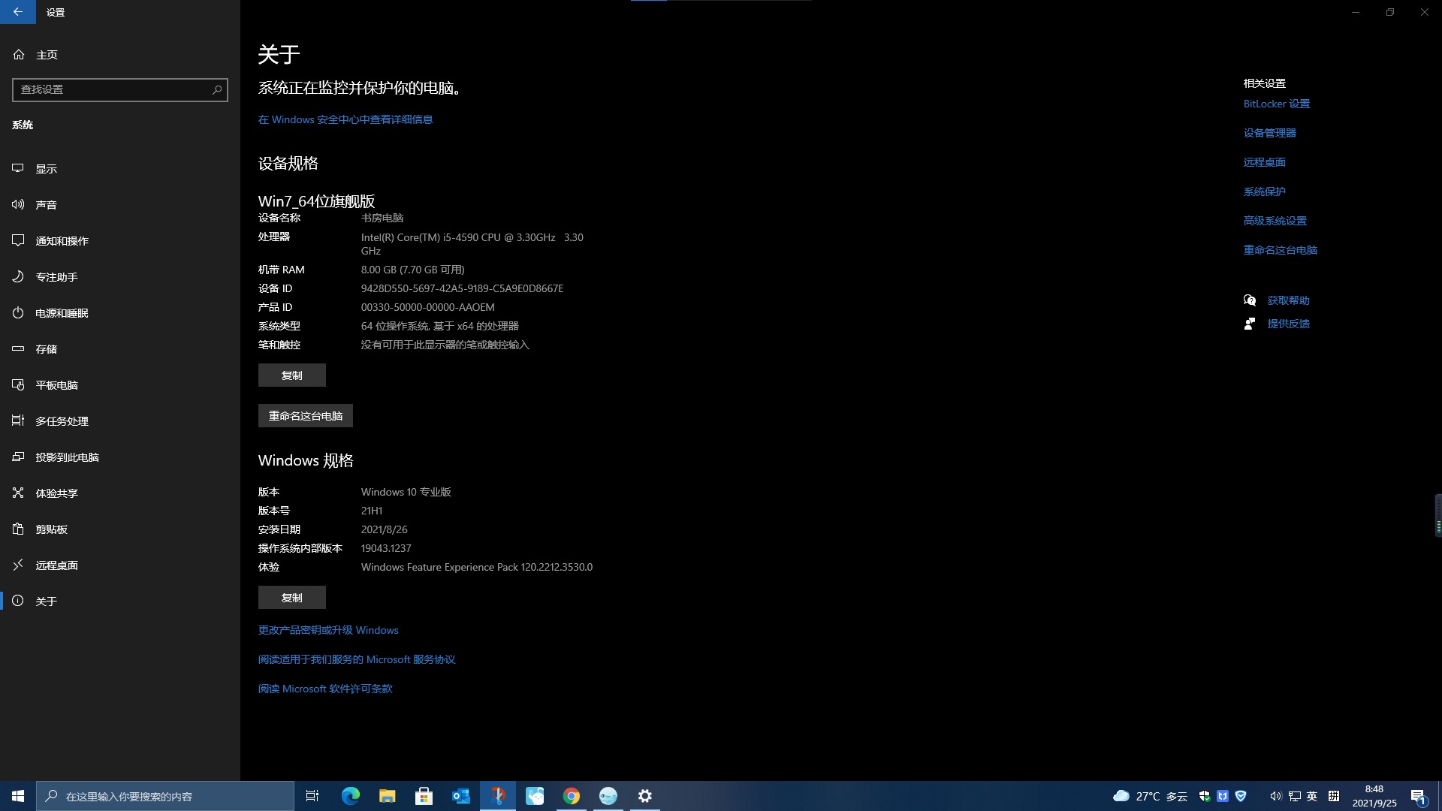Screen dimensions: 1442x811
Task: Click the Settings gear icon on the taskbar
Action: (x=645, y=796)
